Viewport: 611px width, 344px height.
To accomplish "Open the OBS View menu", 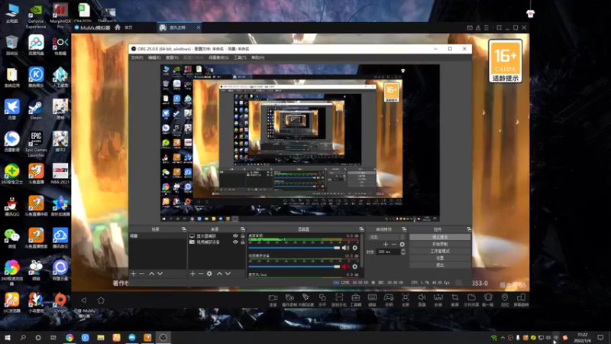I will (172, 57).
